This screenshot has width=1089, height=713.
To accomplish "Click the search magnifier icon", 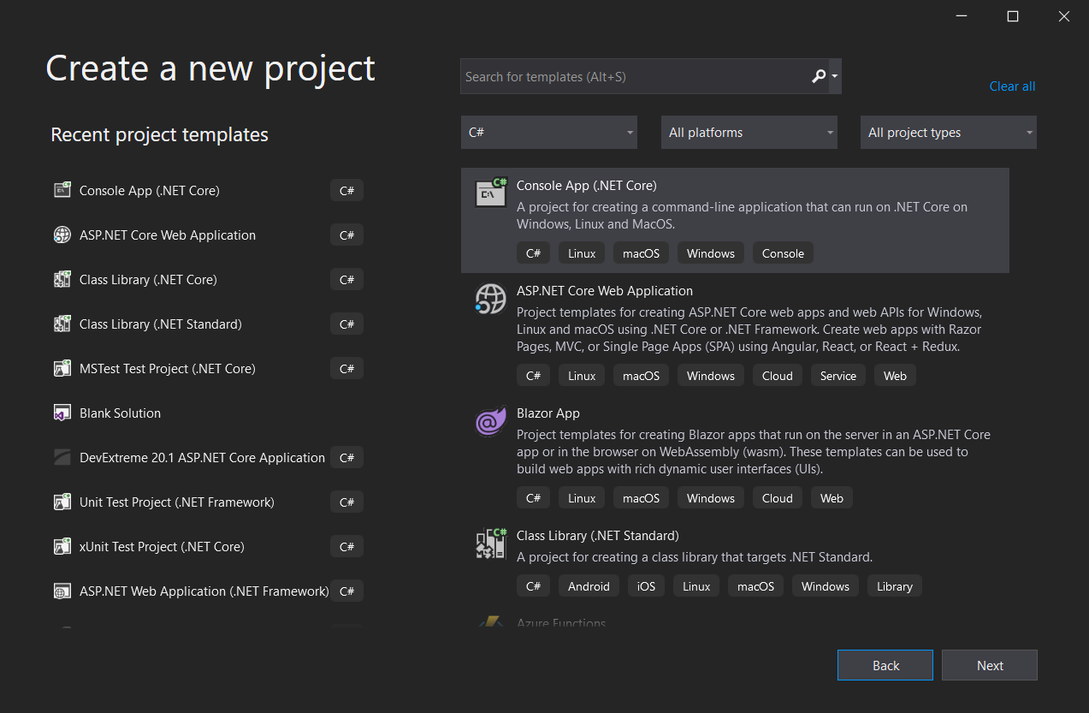I will [x=819, y=76].
